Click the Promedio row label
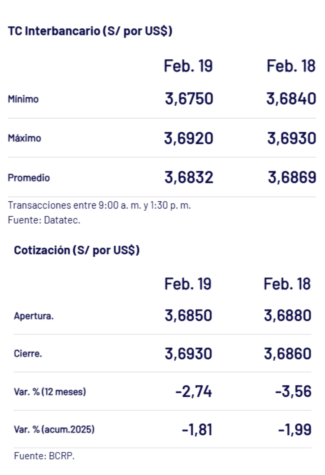 click(29, 178)
